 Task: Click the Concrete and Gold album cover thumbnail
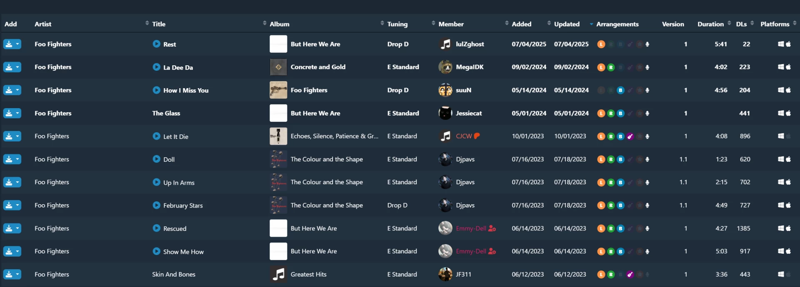coord(278,67)
